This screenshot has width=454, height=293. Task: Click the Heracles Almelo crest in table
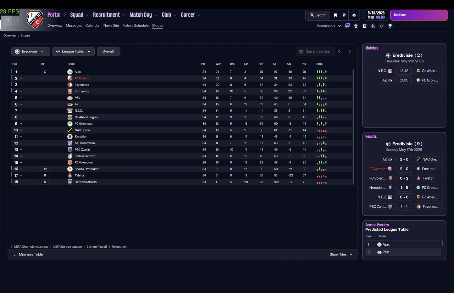point(70,182)
